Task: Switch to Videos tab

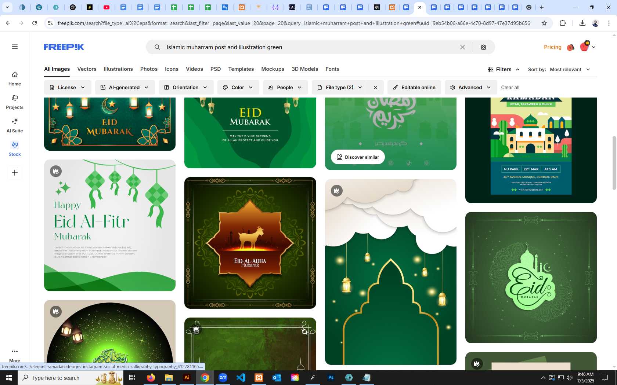Action: coord(194,69)
